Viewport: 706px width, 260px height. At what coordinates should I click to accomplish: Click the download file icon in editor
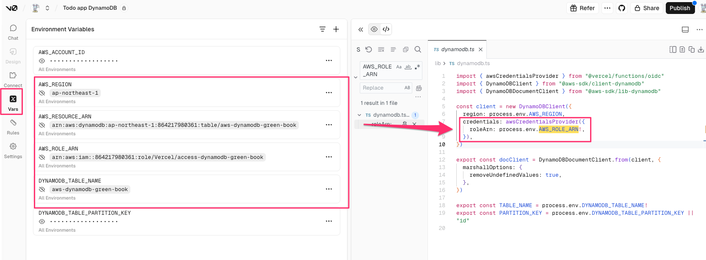pos(701,49)
